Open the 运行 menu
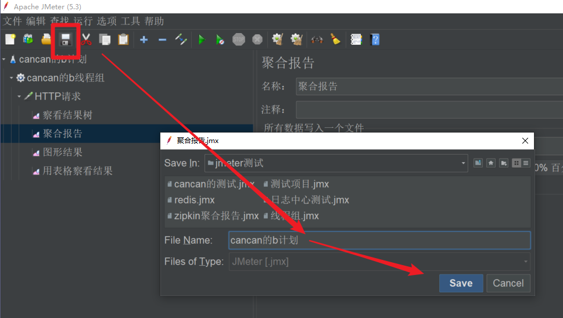563x318 pixels. [x=83, y=21]
